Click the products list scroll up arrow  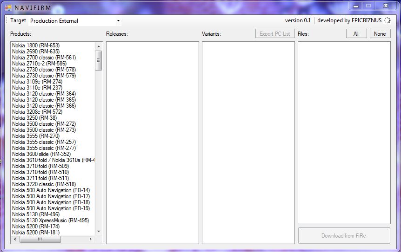coord(99,46)
